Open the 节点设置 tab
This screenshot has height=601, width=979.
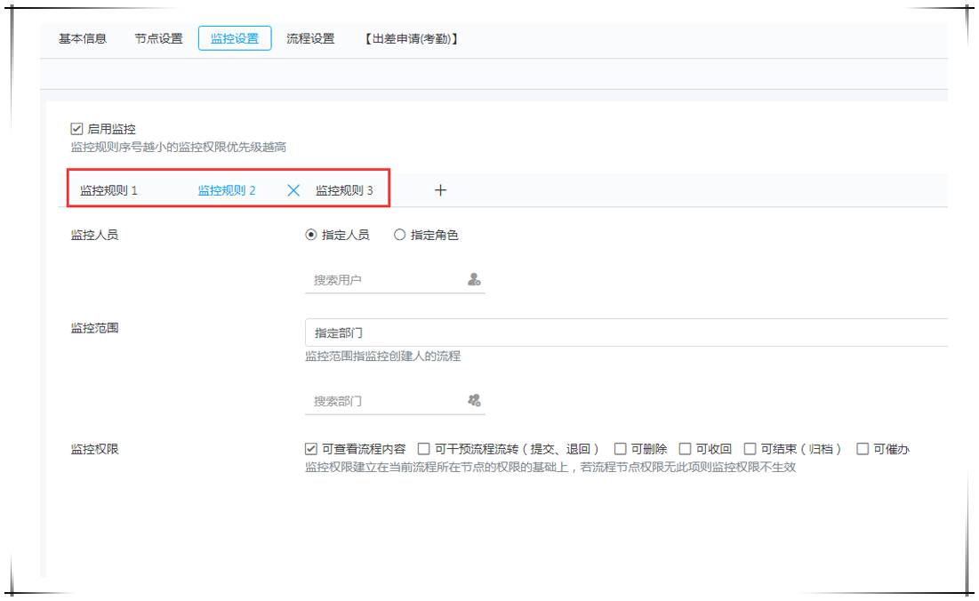click(159, 39)
